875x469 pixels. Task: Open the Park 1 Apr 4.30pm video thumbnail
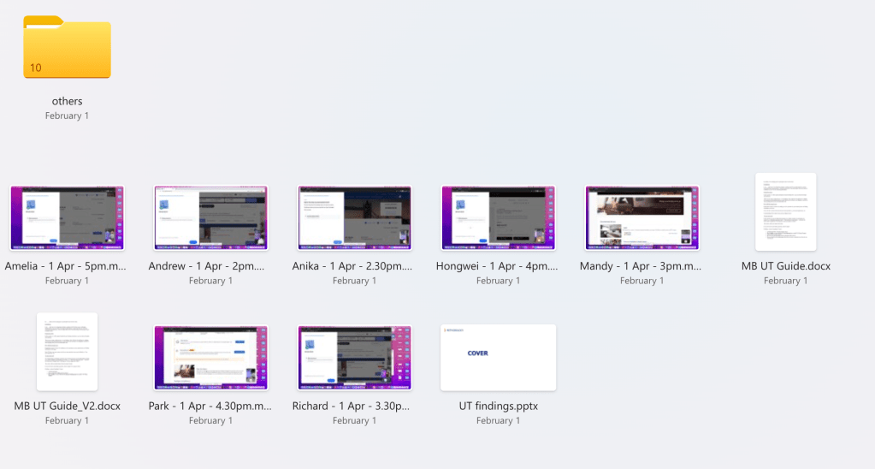[x=210, y=357]
